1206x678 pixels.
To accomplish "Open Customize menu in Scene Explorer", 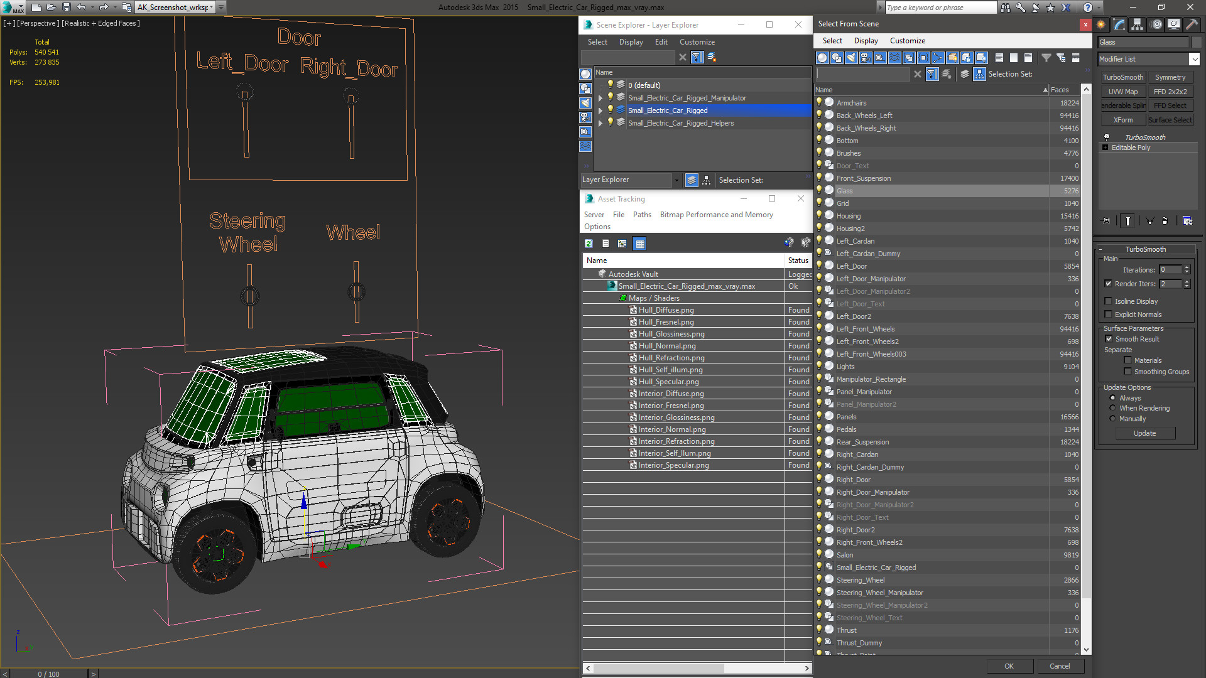I will [697, 42].
